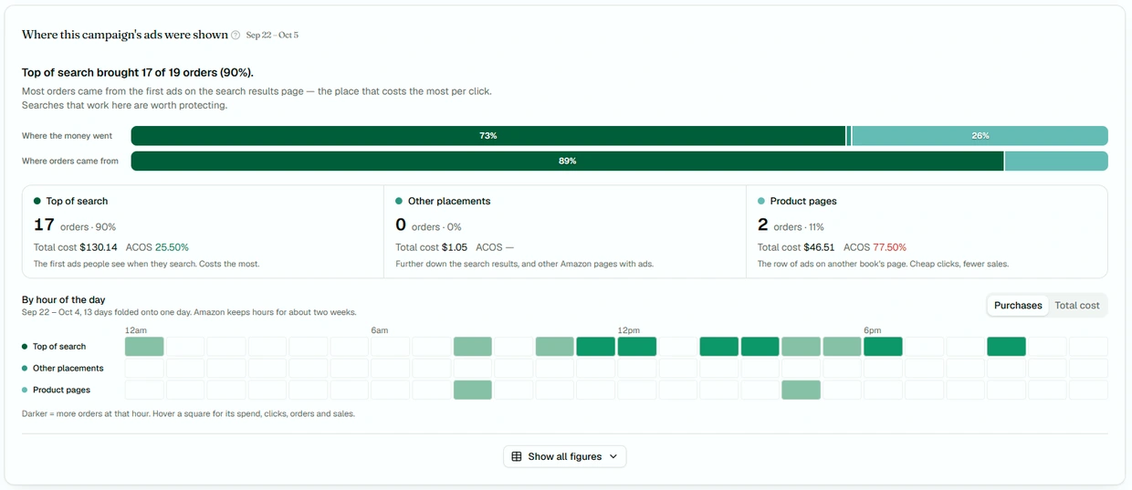Image resolution: width=1132 pixels, height=490 pixels.
Task: Select the 89% segment of the orders bar
Action: coord(567,161)
